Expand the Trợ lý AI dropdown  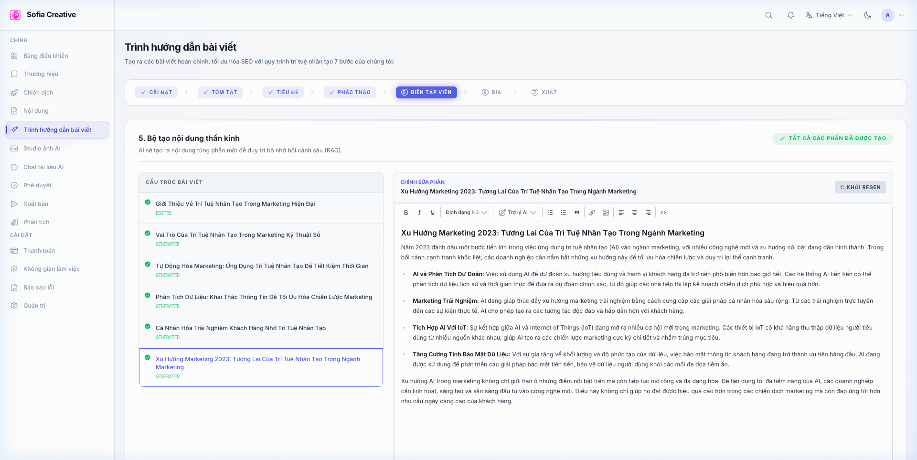517,212
